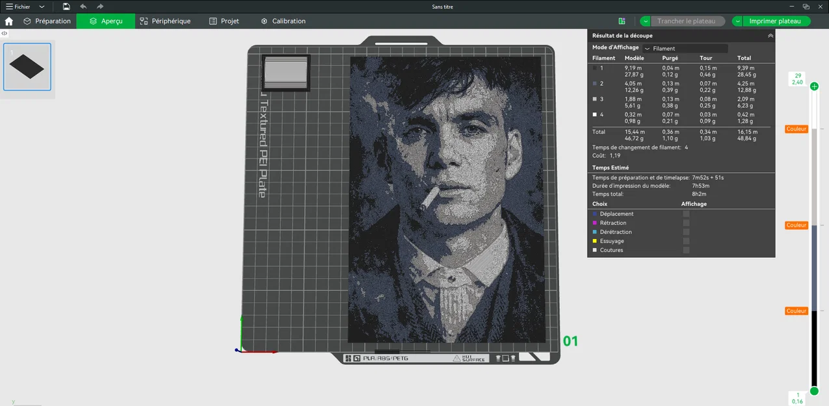Open a new project via the file icon
829x406 pixels.
click(x=66, y=6)
